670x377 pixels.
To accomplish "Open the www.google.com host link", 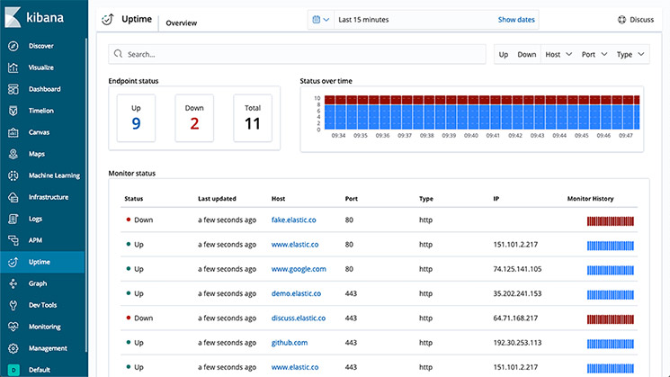I will pos(299,269).
